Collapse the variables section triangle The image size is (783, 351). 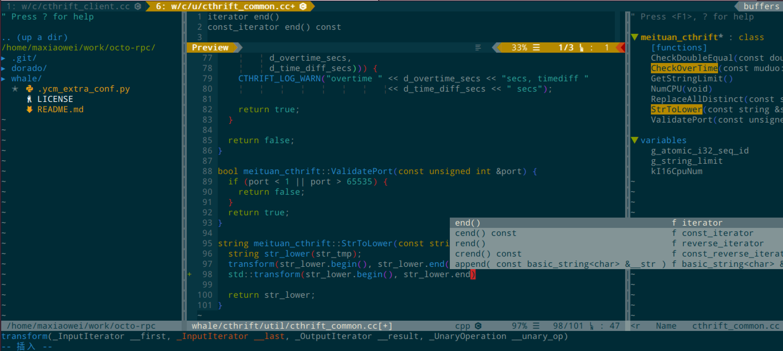634,140
